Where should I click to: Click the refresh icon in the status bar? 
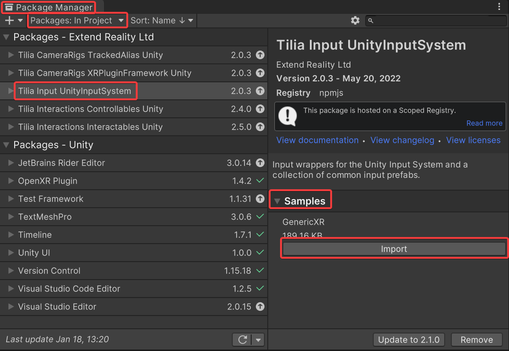[x=242, y=339]
